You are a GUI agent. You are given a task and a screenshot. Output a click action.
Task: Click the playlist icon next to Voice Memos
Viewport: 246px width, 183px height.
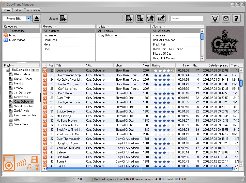click(11, 124)
